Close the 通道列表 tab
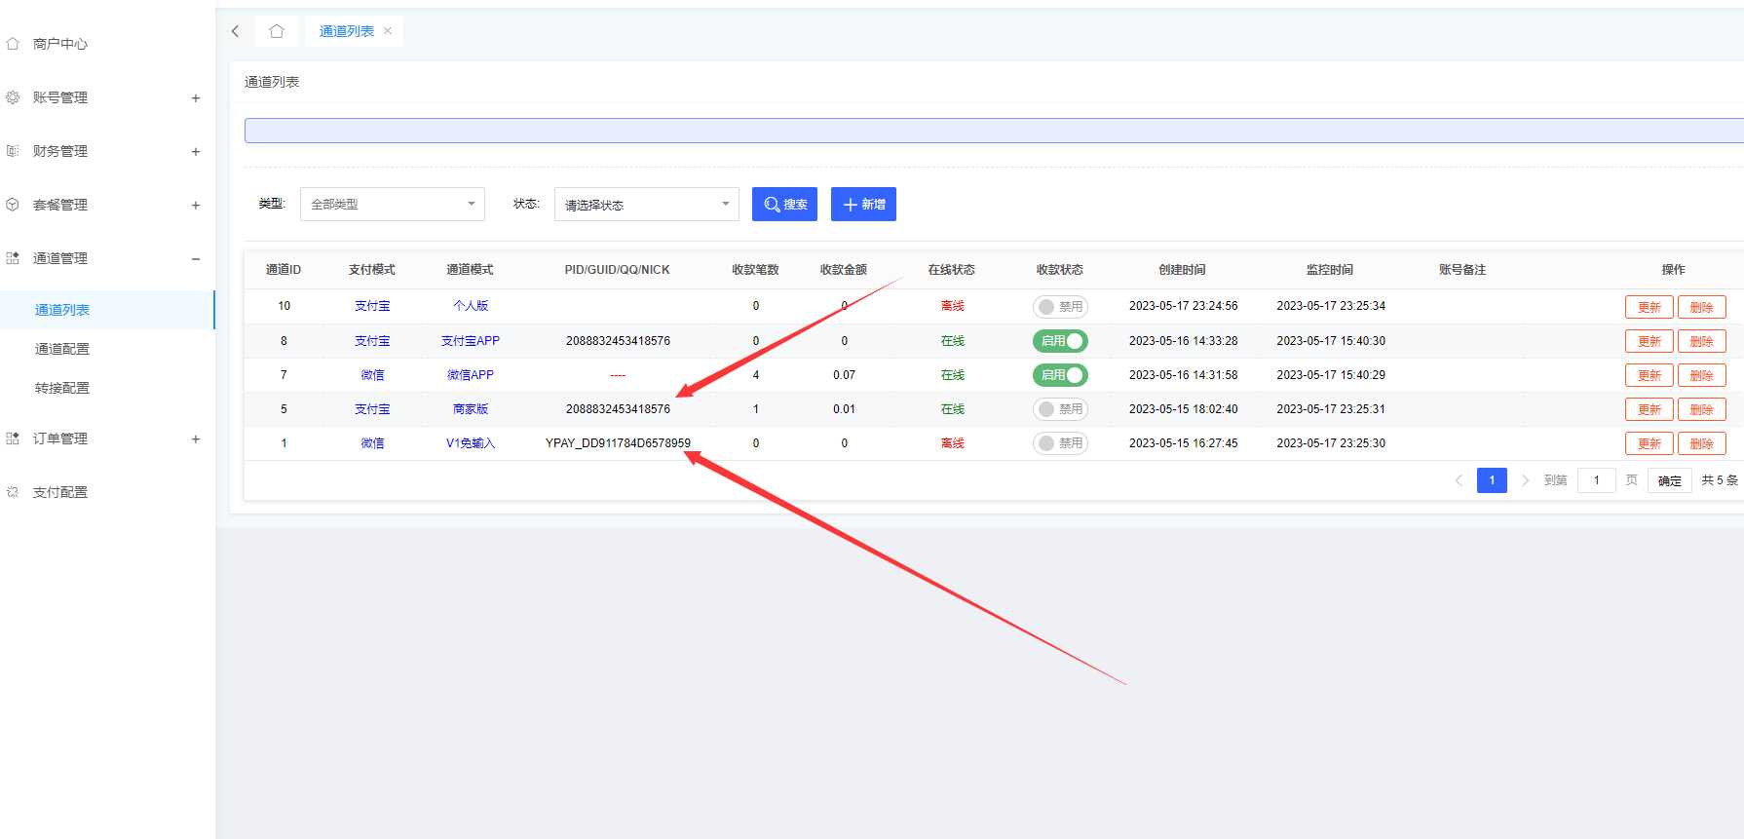 point(388,31)
